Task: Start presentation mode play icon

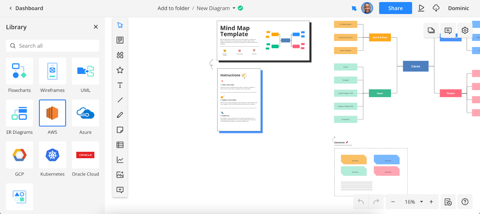Action: 421,8
